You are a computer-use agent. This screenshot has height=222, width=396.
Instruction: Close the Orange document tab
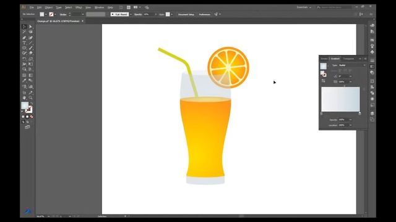coord(82,21)
